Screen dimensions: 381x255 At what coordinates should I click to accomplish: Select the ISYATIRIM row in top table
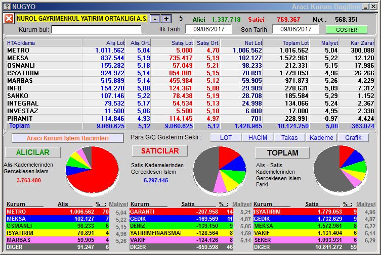(190, 73)
